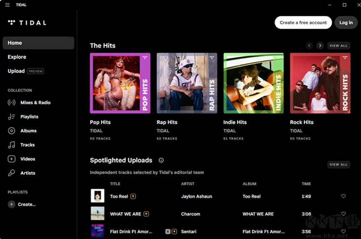Open Indie Hits playlist cover

(254, 83)
